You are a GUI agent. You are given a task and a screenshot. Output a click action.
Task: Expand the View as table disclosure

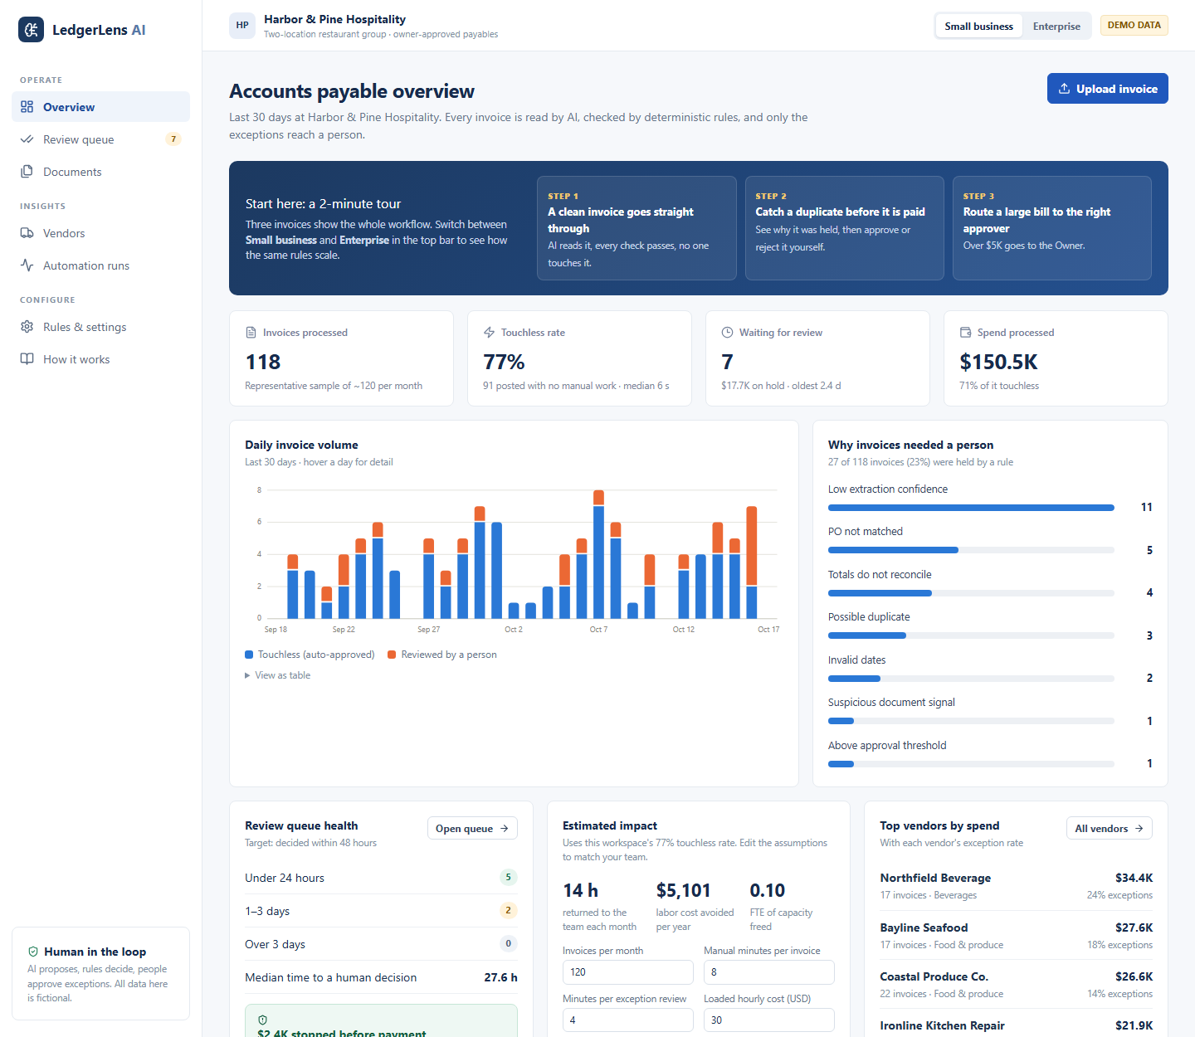click(278, 675)
